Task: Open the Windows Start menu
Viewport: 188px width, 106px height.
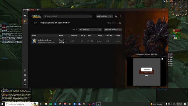Action: point(2,104)
